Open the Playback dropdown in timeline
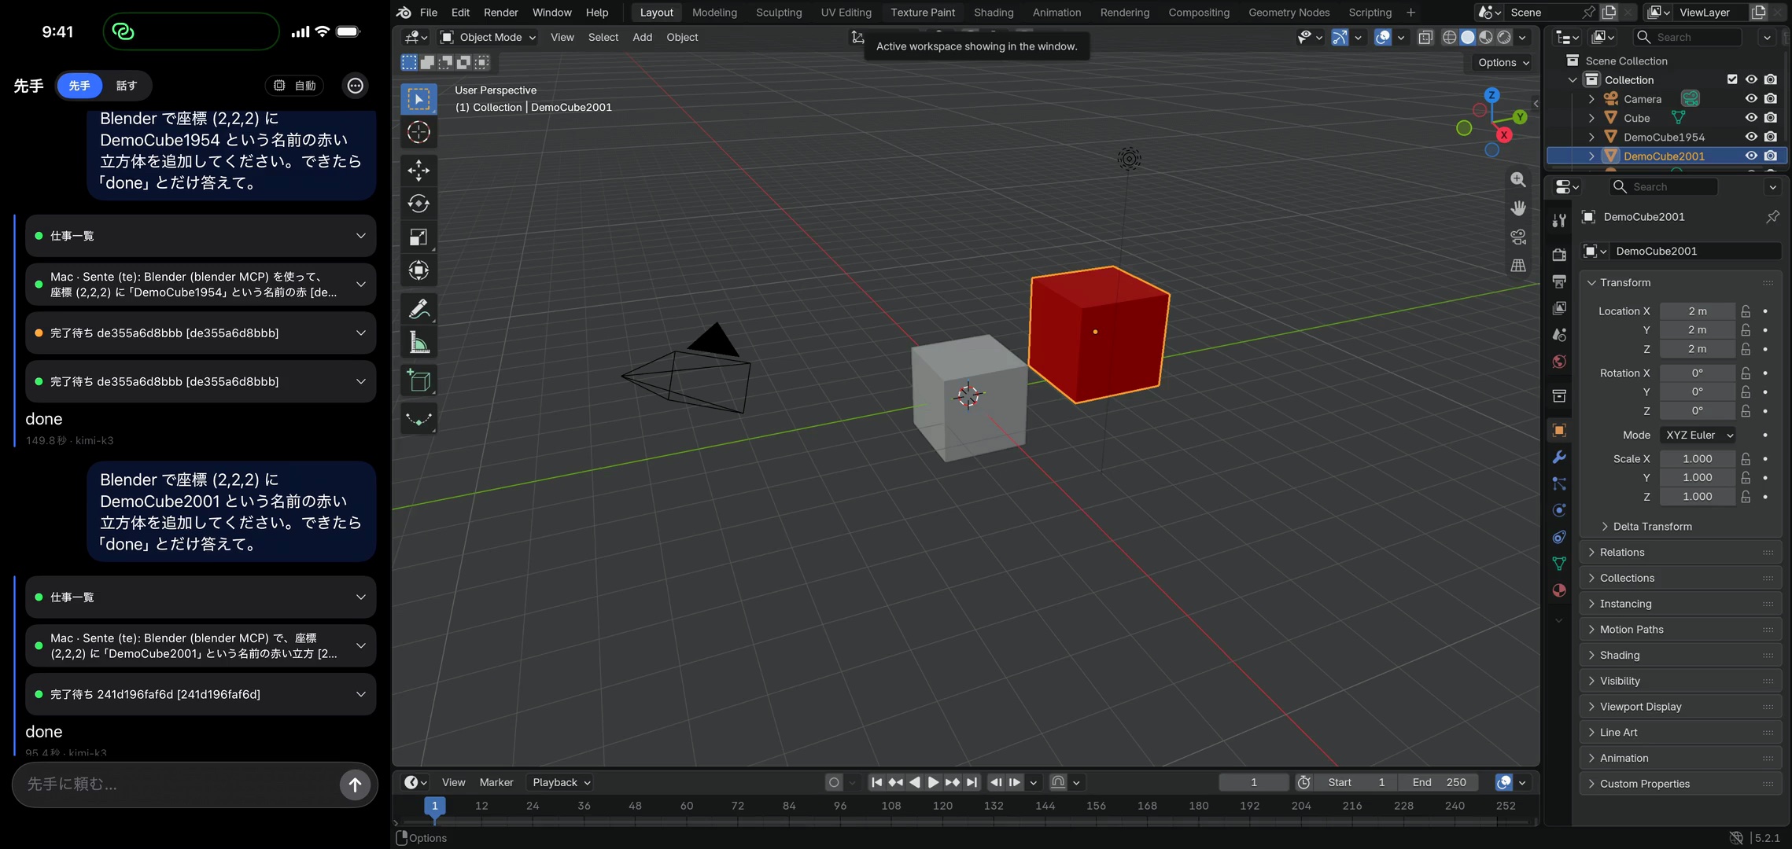Screen dimensions: 1792x849 coord(561,782)
